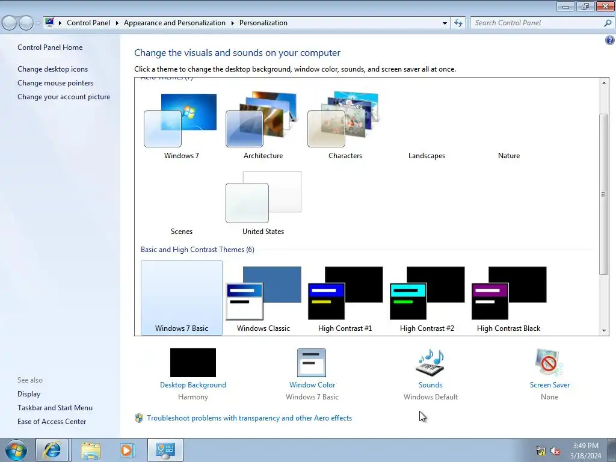Click the taskbar clock showing 3:49 PM
Viewport: 616px width, 462px height.
pyautogui.click(x=585, y=451)
